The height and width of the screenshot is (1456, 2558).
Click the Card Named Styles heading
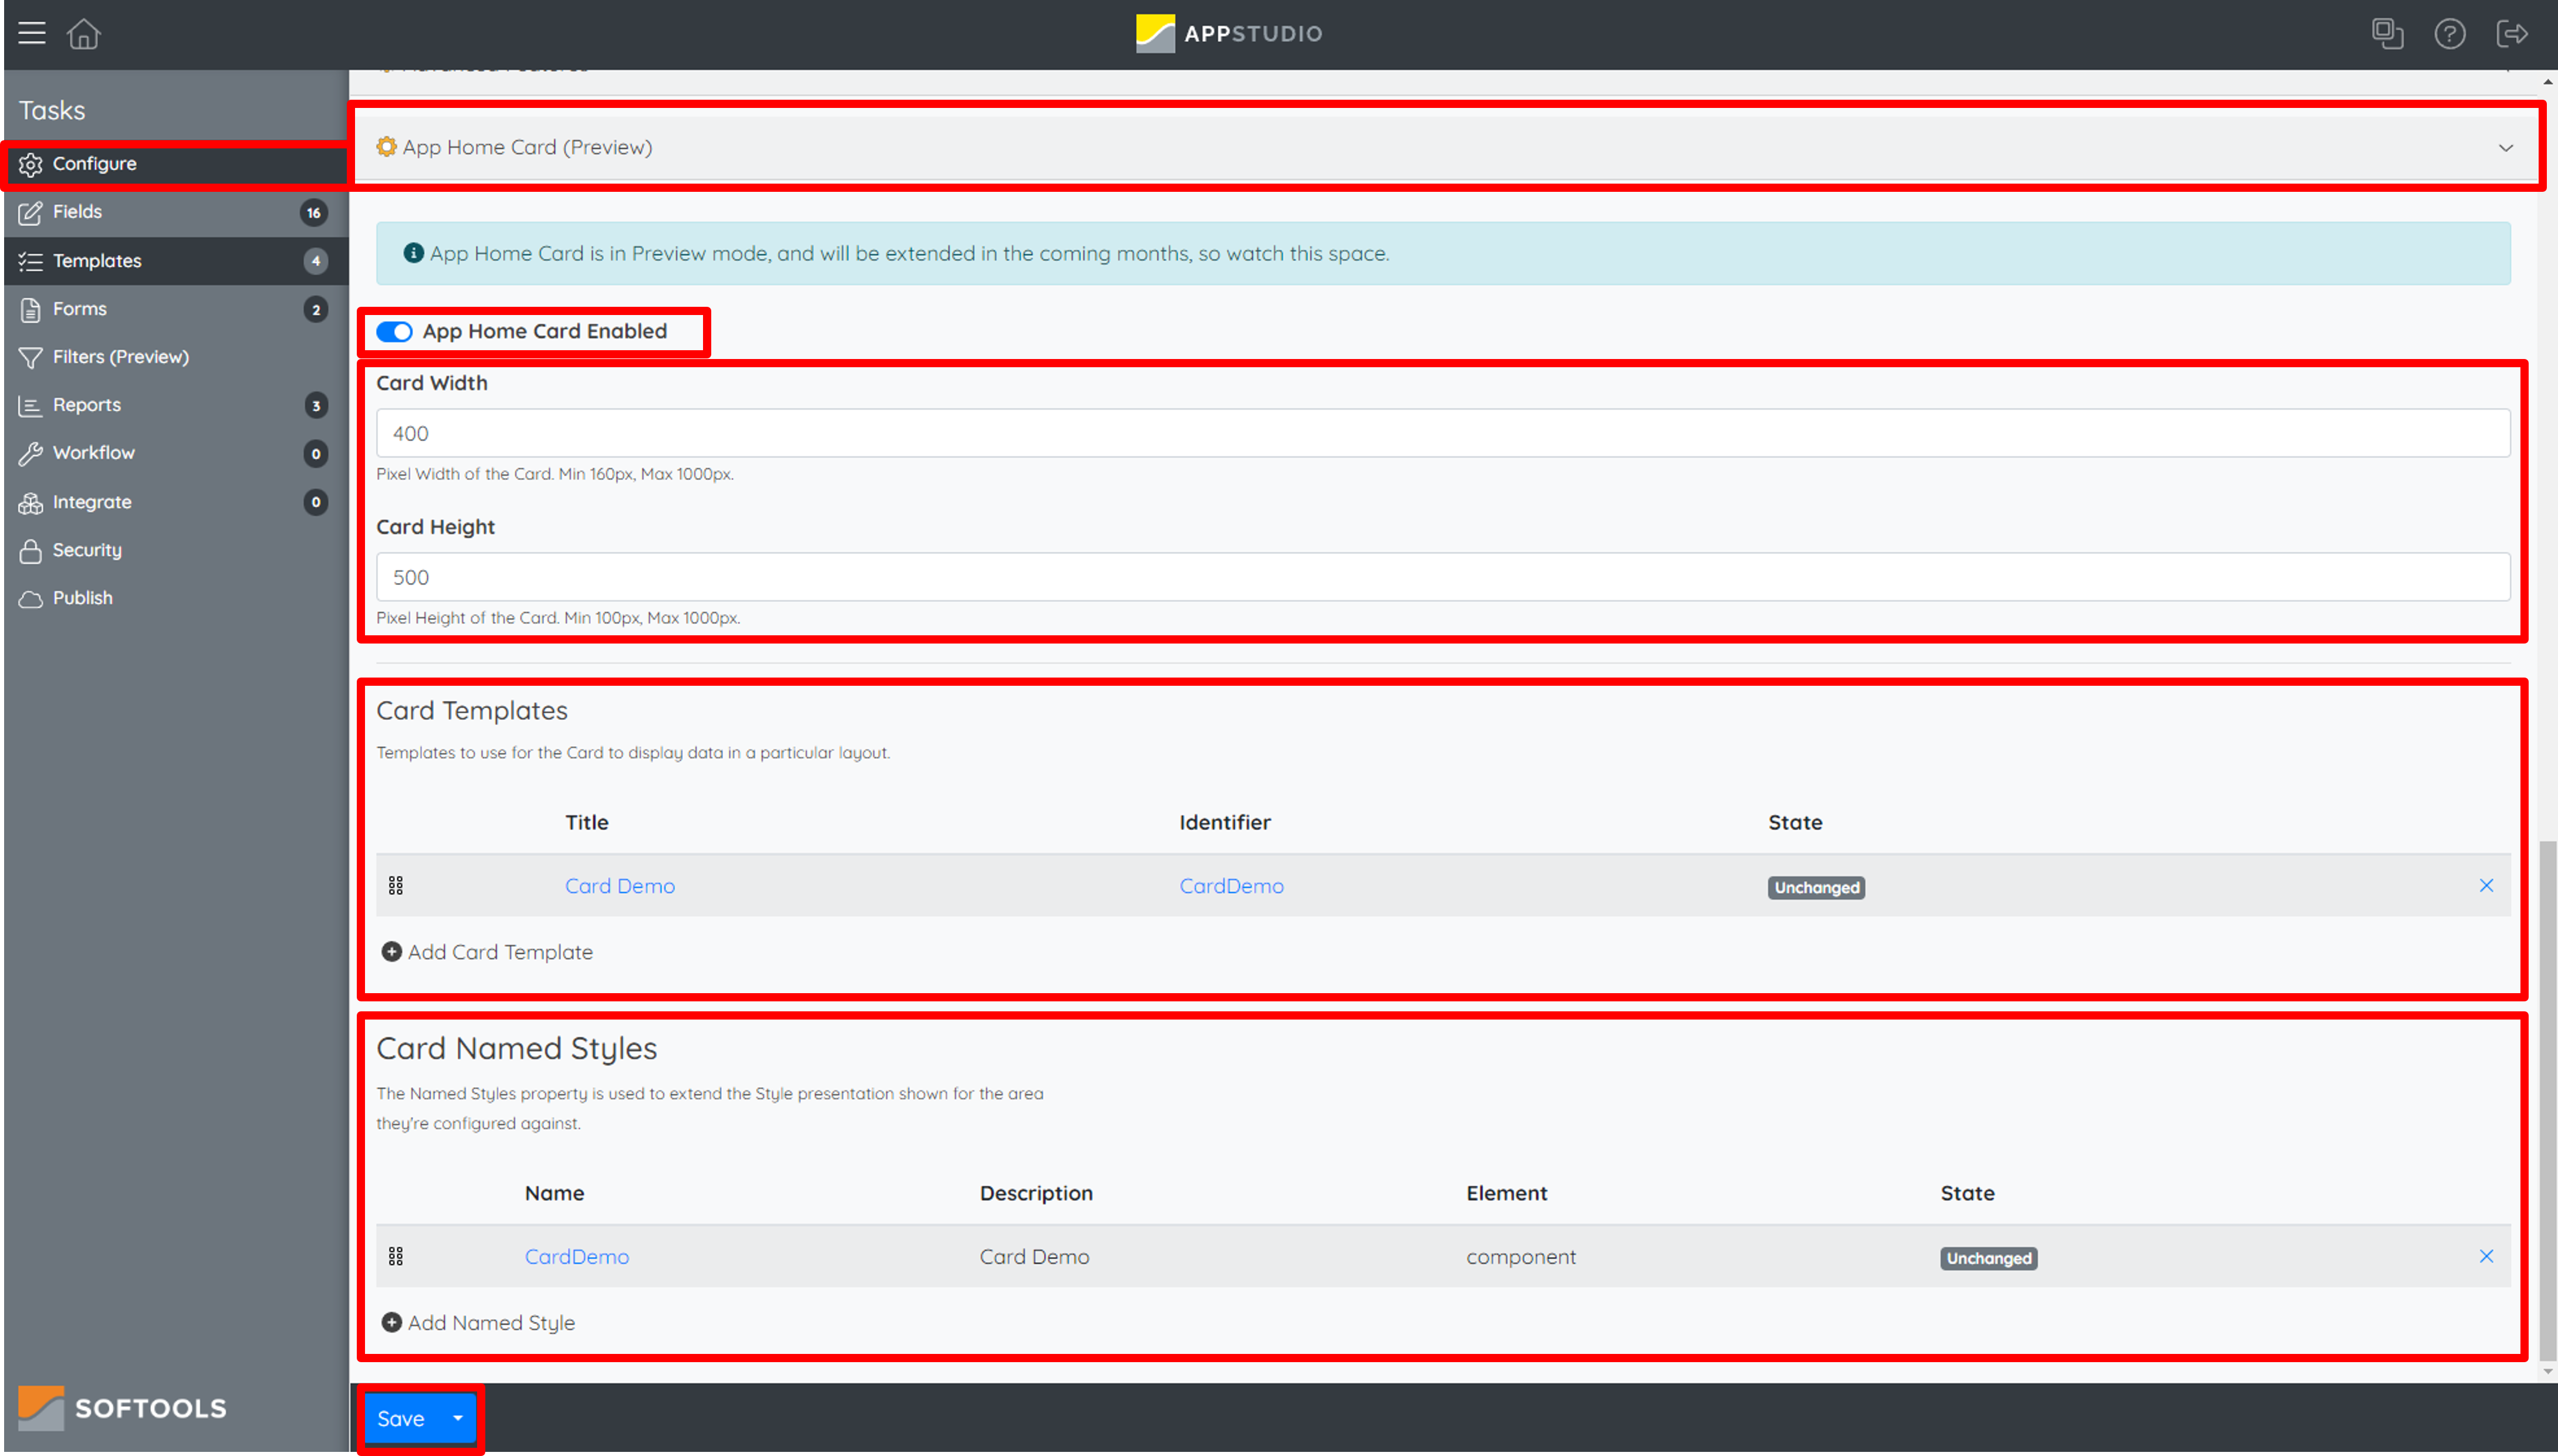(516, 1048)
